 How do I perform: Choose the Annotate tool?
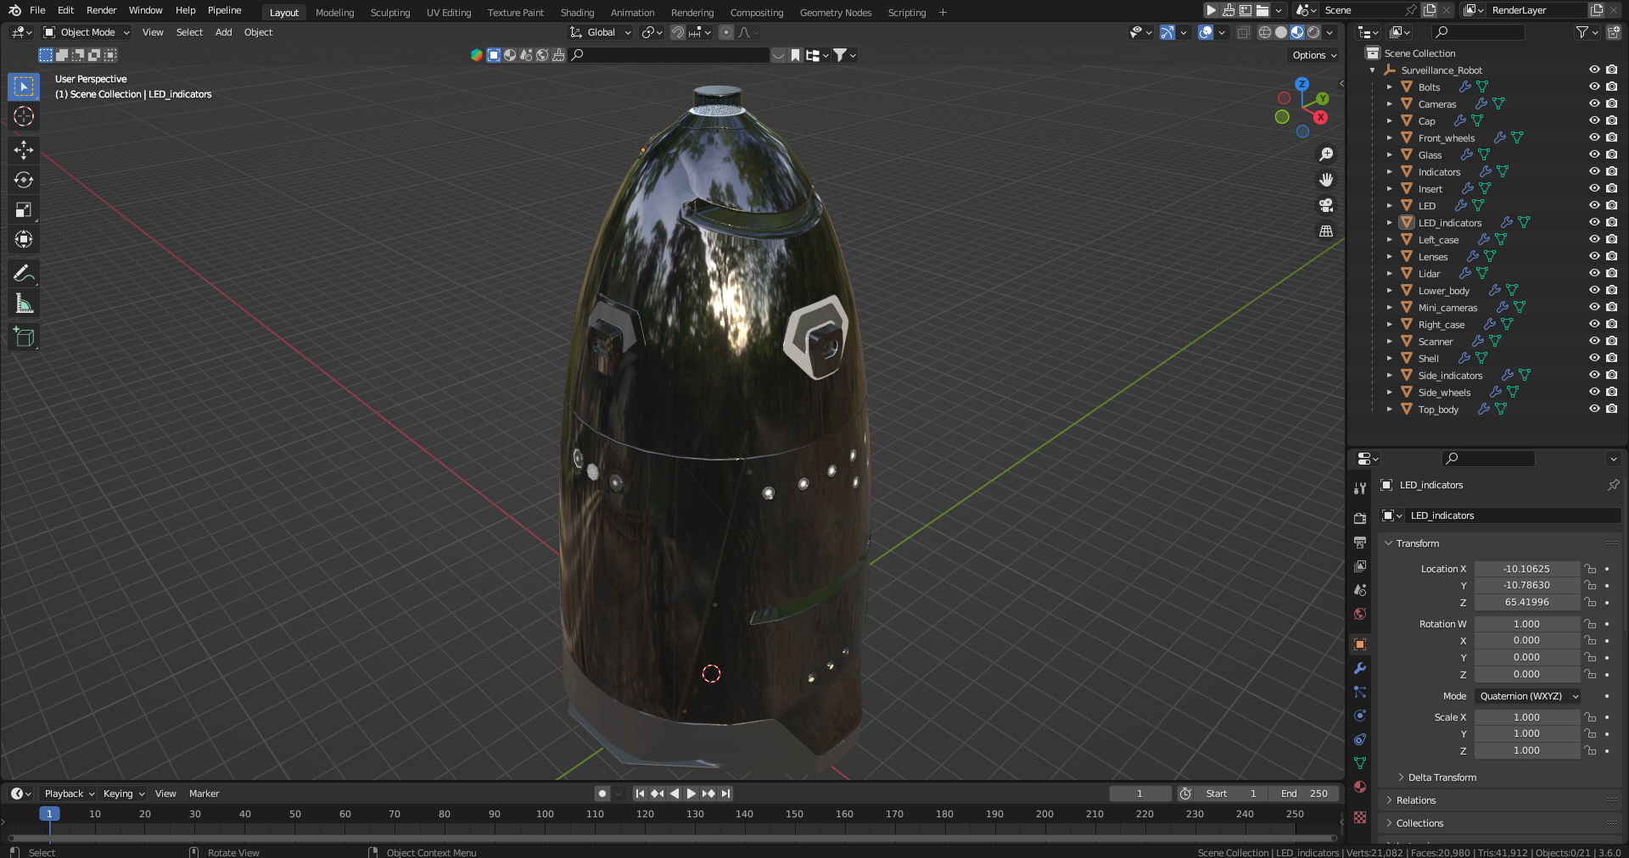pos(24,273)
